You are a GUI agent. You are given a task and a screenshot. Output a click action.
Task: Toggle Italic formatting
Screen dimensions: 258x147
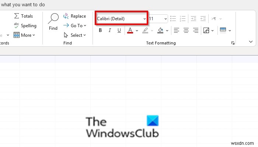click(110, 31)
